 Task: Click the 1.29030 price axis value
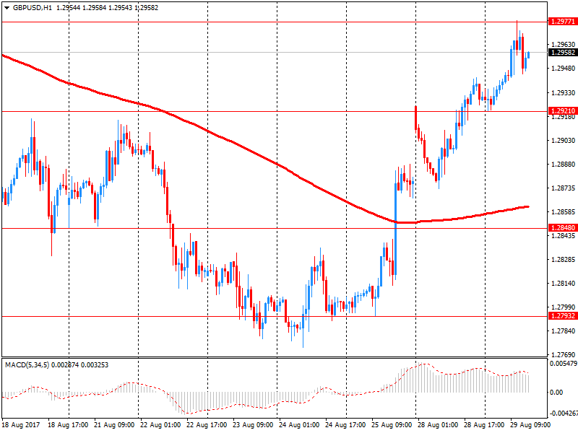pyautogui.click(x=564, y=140)
